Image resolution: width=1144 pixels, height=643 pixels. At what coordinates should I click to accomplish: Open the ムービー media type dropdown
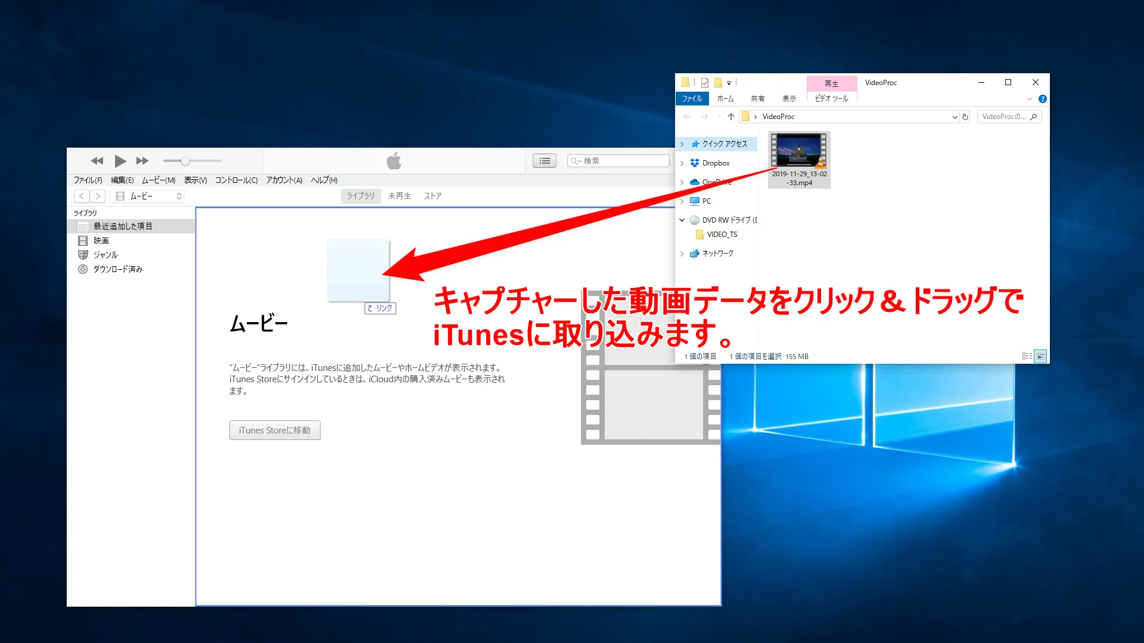147,196
